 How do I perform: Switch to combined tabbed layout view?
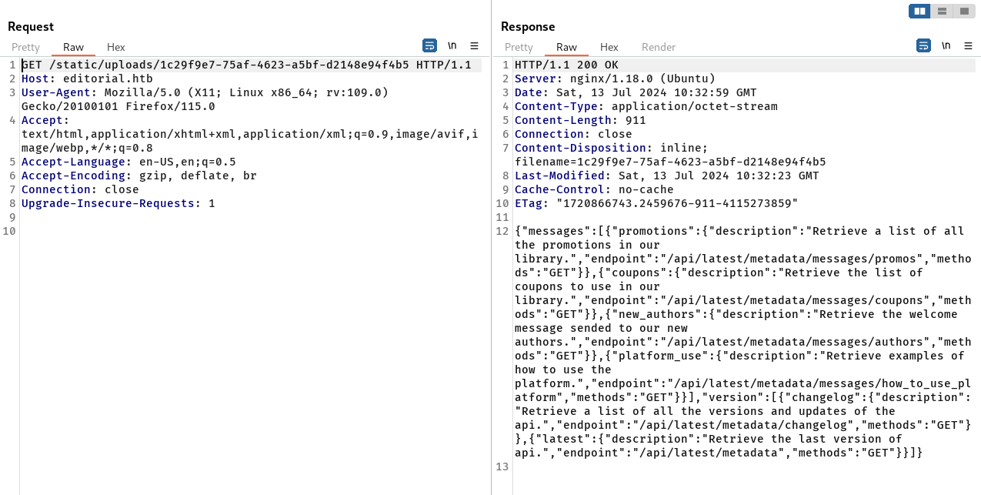[964, 12]
